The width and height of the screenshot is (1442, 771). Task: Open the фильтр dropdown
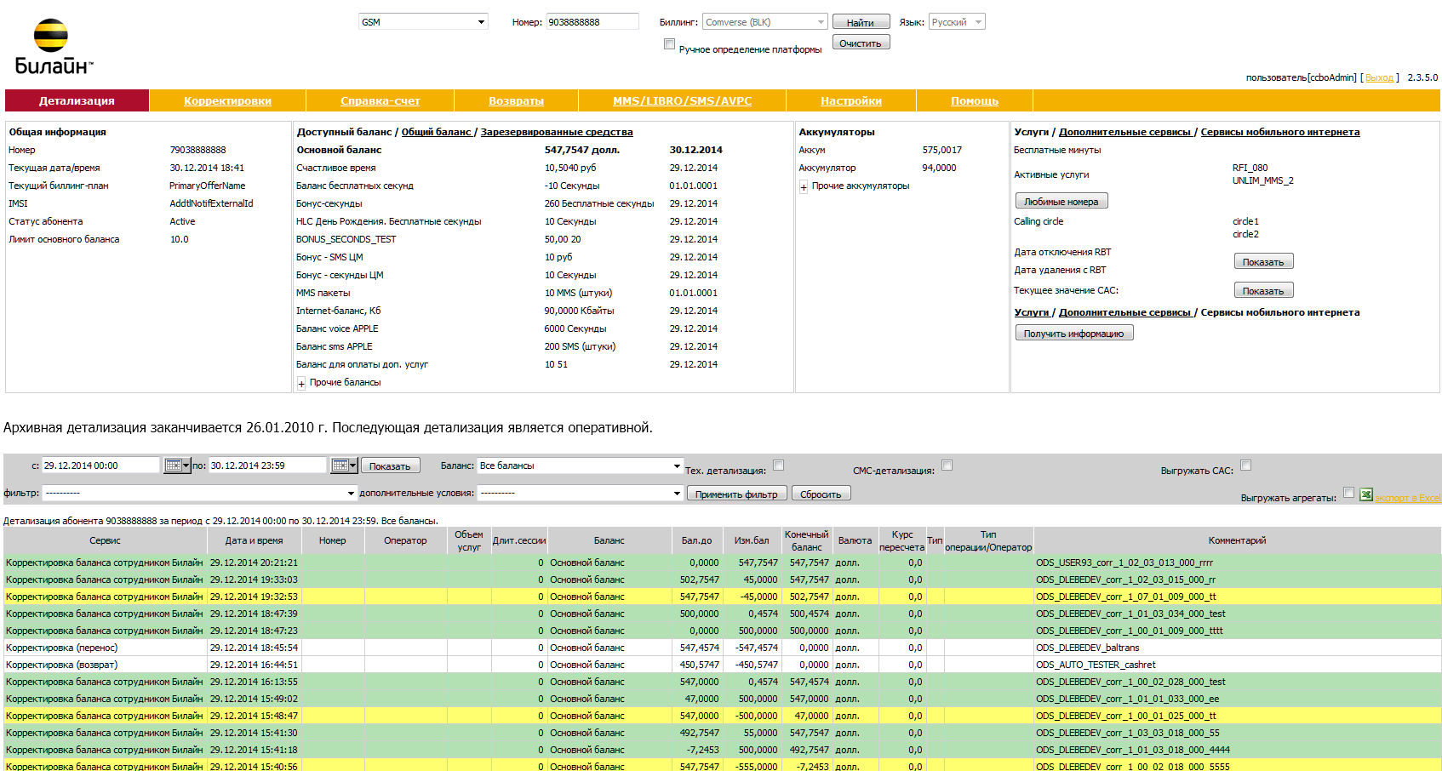click(199, 493)
